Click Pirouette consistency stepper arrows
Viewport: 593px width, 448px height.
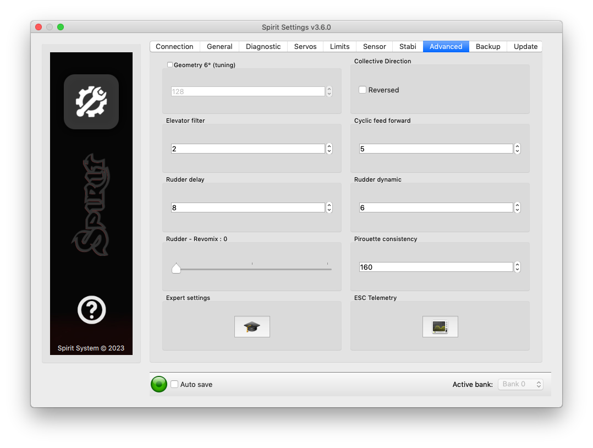(517, 267)
